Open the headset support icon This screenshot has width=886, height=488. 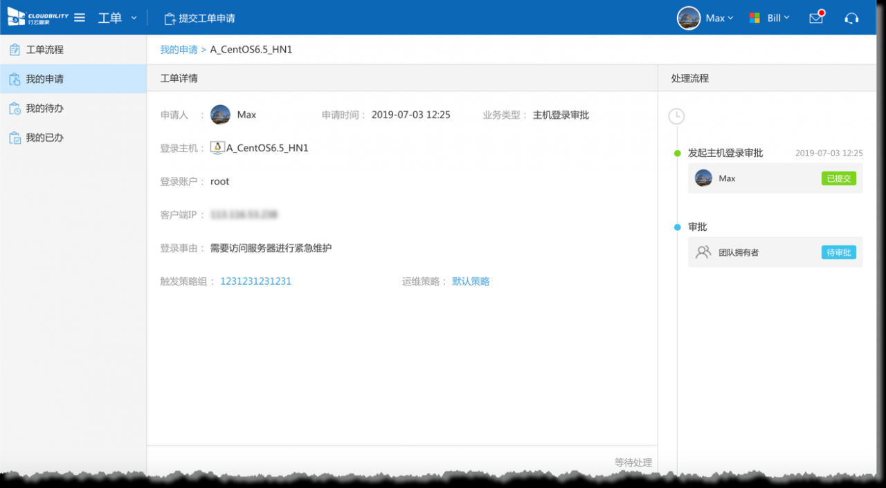(x=851, y=18)
